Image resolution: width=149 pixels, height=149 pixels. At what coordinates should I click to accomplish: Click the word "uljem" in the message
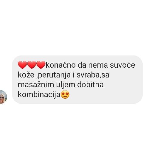tap(66, 85)
